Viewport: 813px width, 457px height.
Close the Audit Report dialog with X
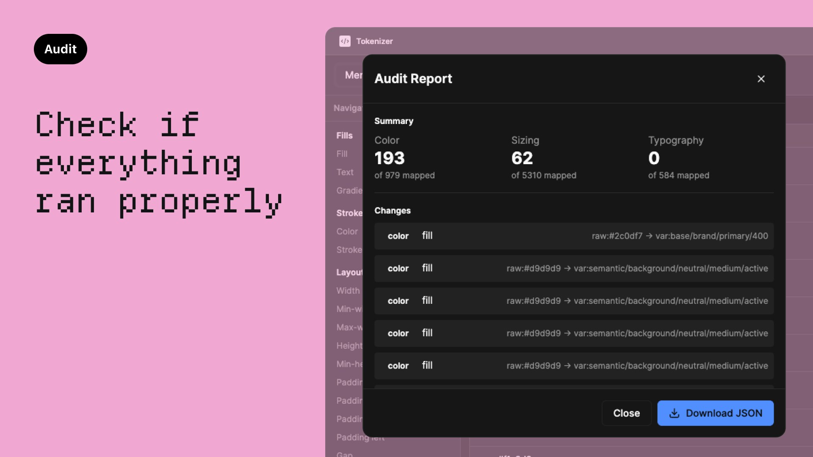(761, 79)
